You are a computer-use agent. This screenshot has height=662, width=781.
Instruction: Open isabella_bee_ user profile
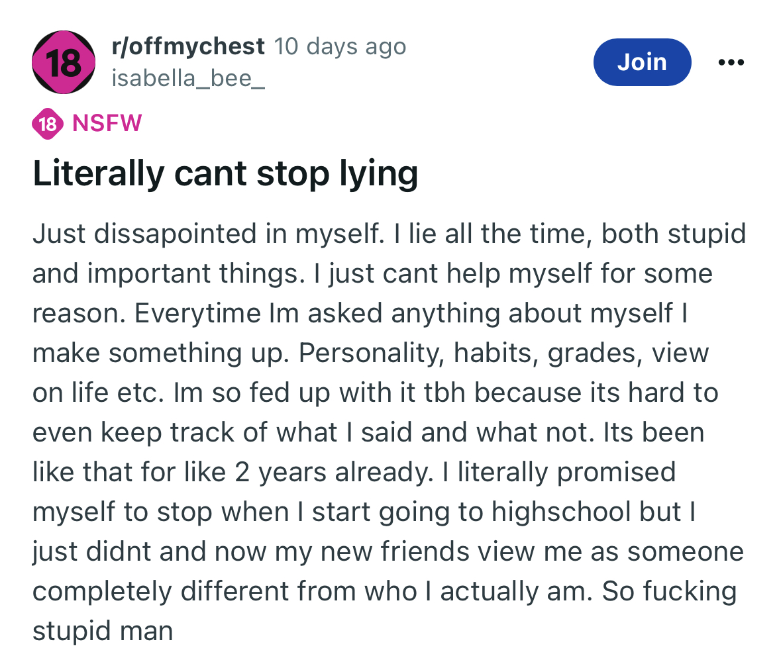pos(187,78)
